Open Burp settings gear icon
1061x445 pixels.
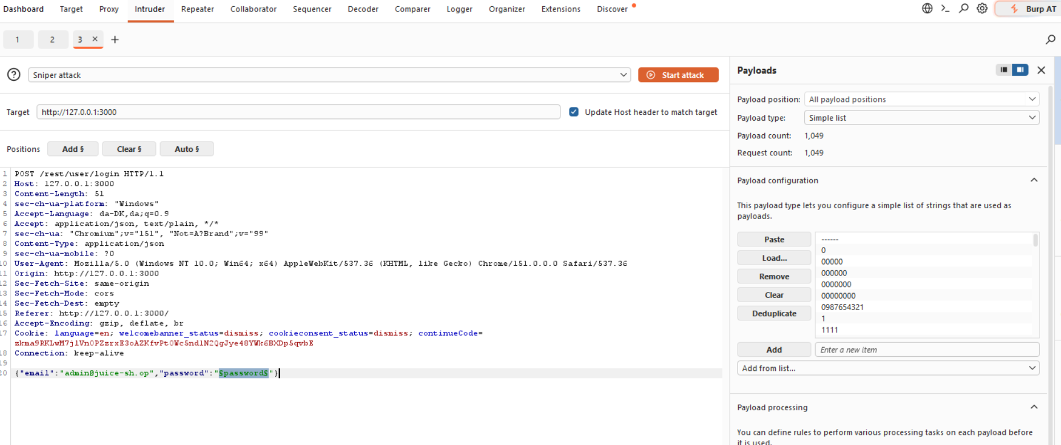(982, 9)
